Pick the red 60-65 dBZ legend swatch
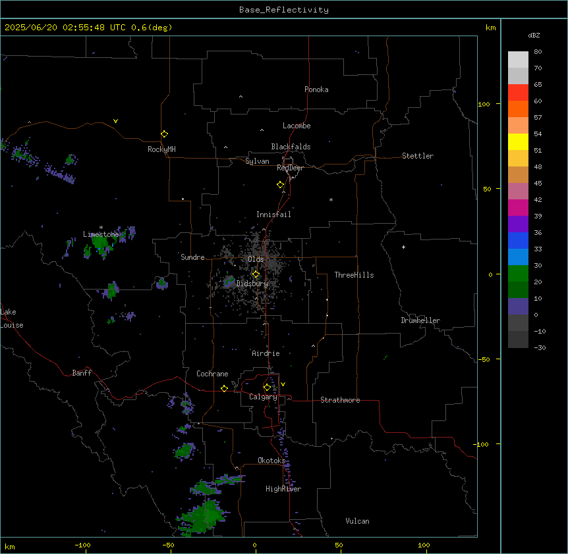The height and width of the screenshot is (554, 568). point(518,92)
